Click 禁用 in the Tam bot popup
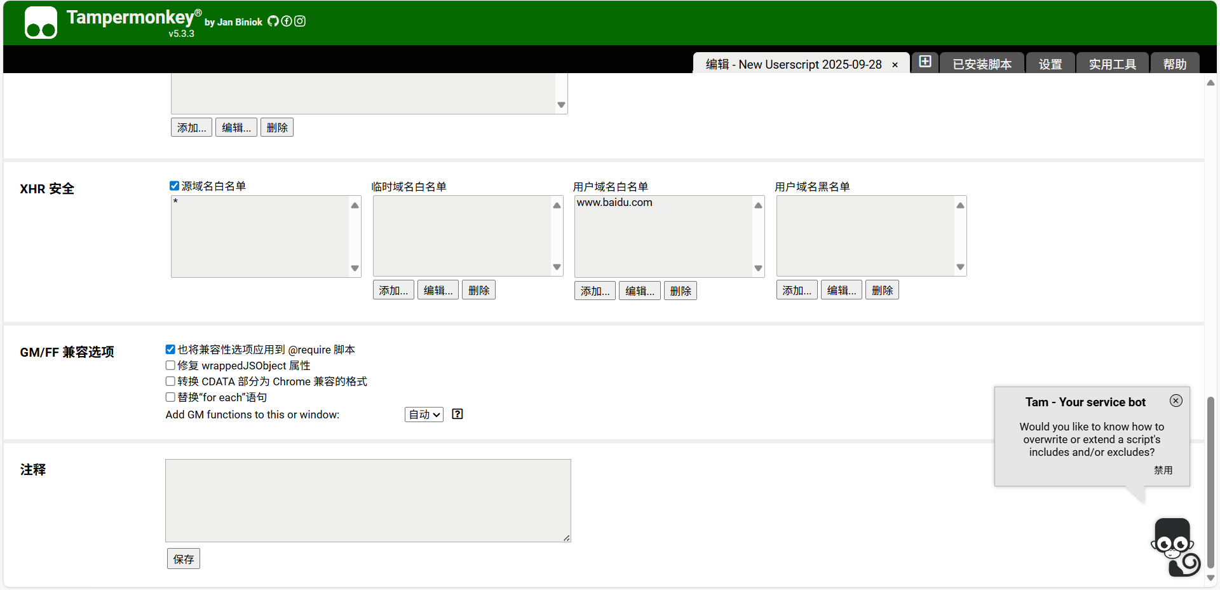The image size is (1220, 590). 1163,470
